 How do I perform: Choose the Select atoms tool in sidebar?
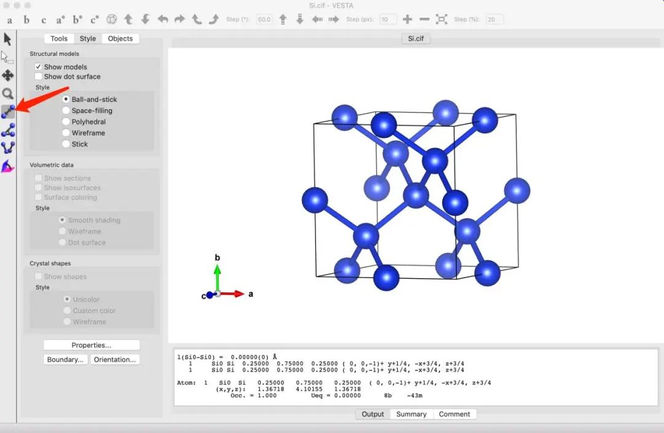(x=7, y=57)
